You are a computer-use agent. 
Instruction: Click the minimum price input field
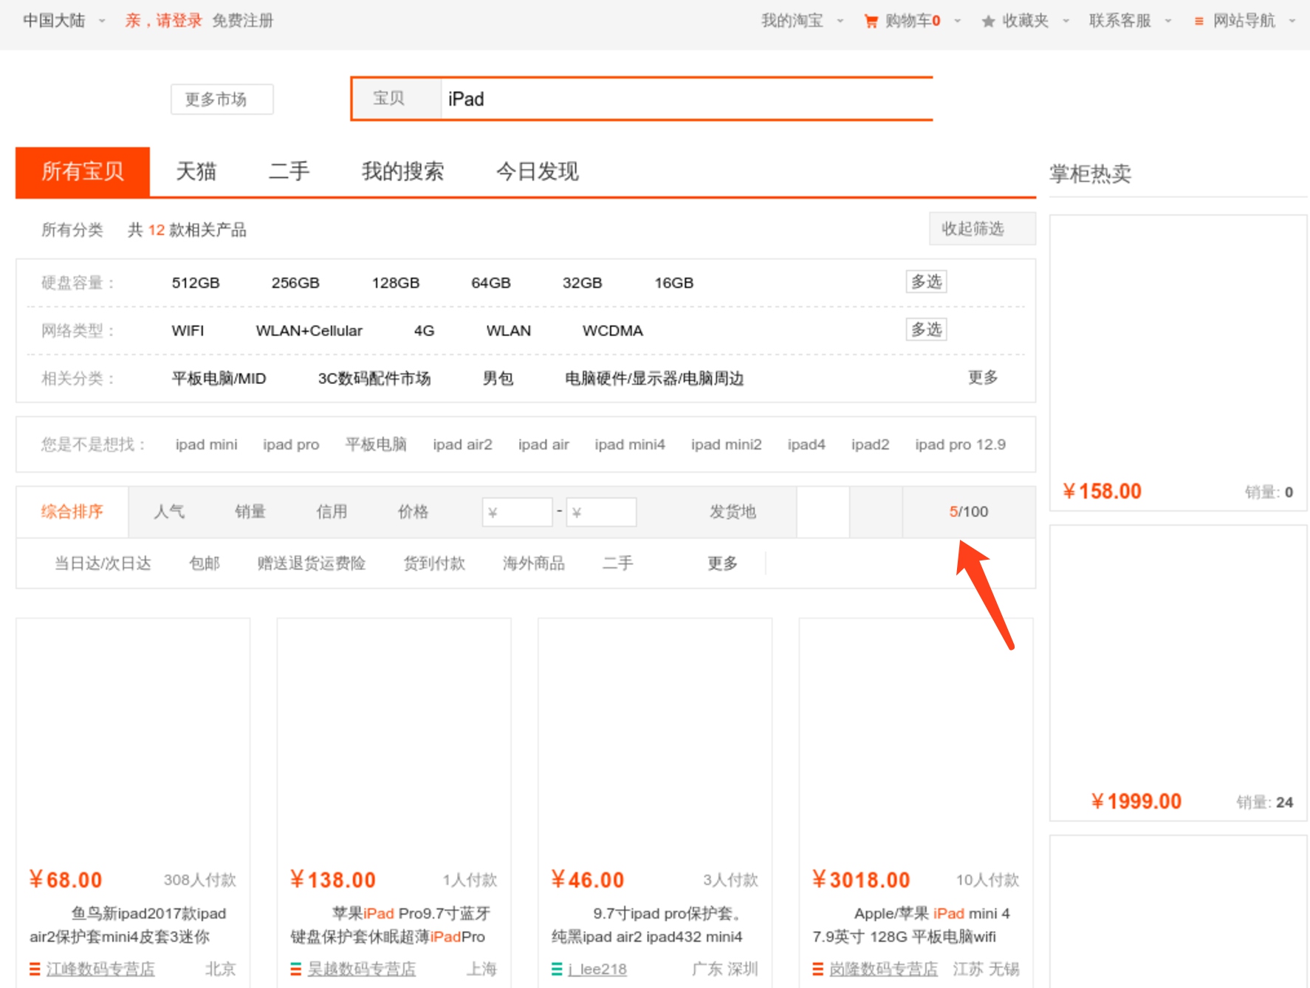518,512
